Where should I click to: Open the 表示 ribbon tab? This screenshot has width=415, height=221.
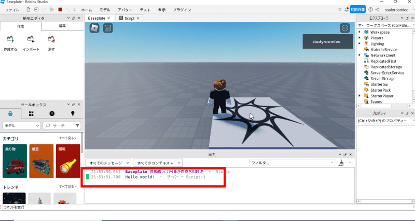pyautogui.click(x=162, y=10)
